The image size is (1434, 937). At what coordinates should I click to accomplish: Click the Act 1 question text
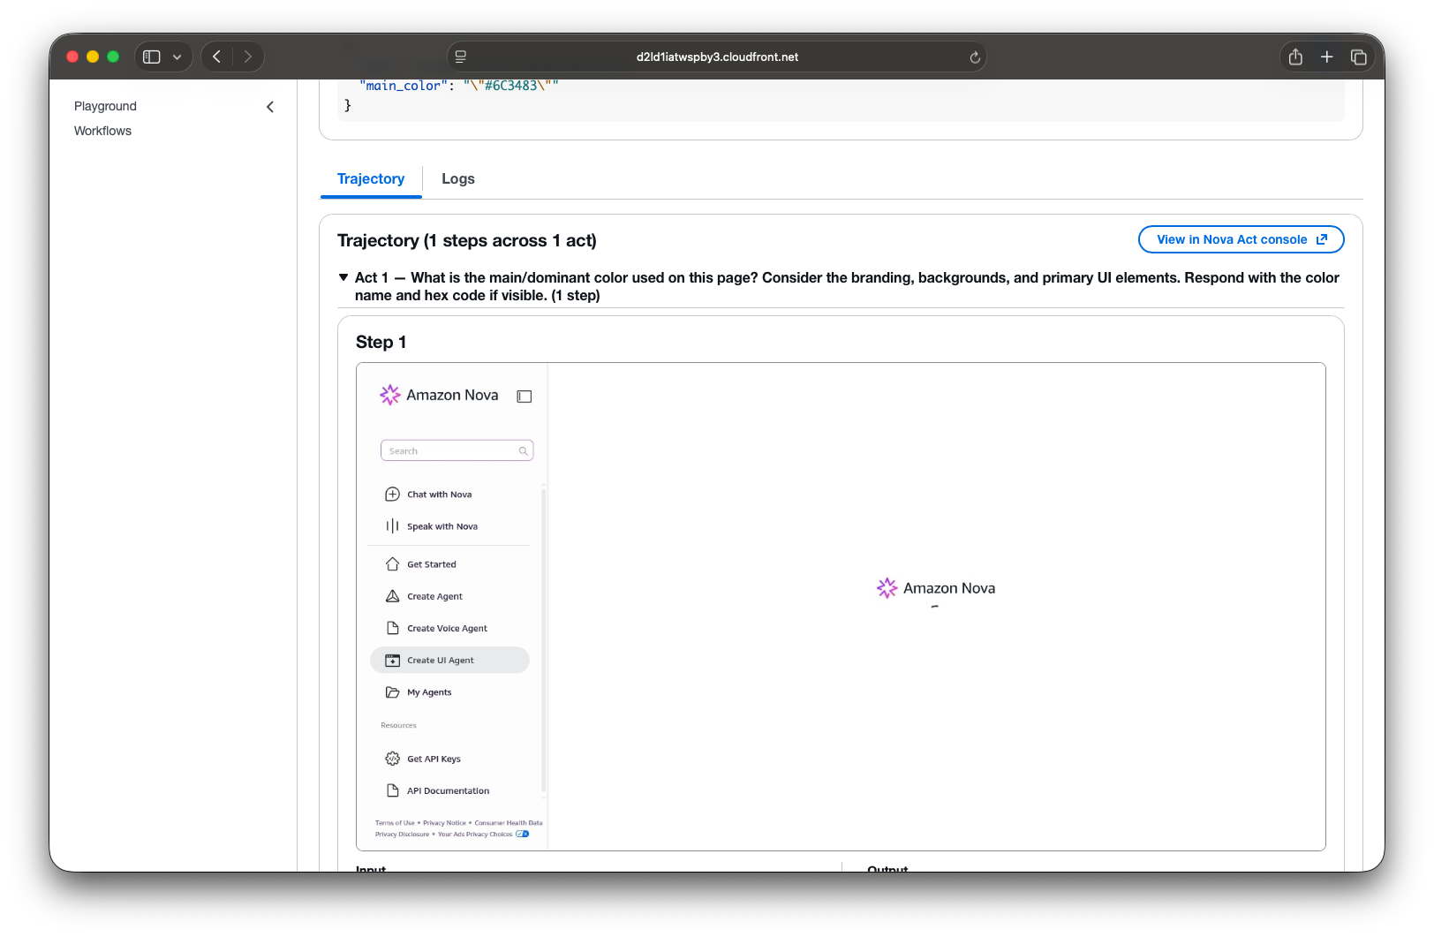click(x=847, y=286)
